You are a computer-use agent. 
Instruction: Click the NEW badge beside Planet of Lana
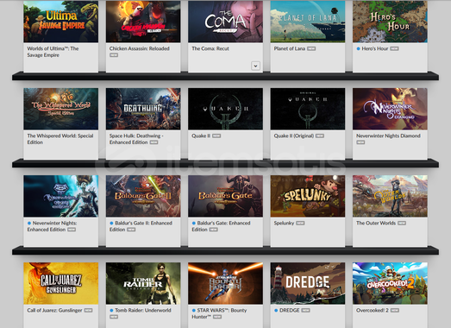click(311, 48)
